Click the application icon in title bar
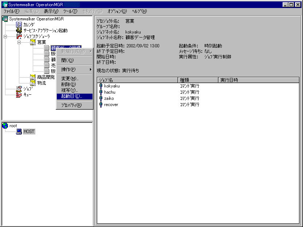The width and height of the screenshot is (303, 227). (x=5, y=4)
